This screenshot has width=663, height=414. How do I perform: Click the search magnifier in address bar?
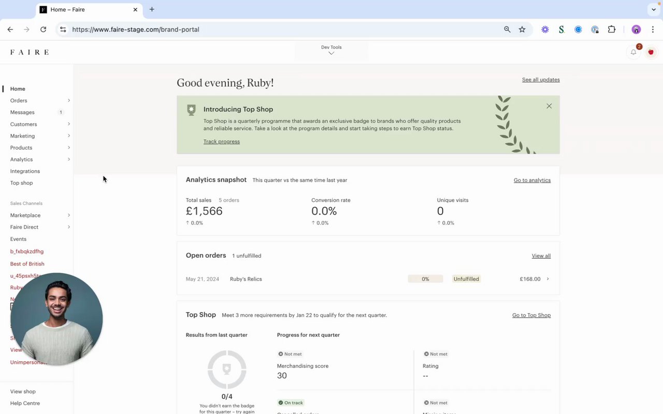[x=507, y=29]
